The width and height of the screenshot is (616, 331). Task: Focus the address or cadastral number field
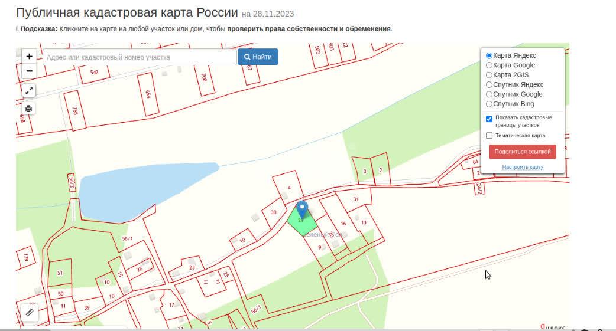pyautogui.click(x=140, y=57)
